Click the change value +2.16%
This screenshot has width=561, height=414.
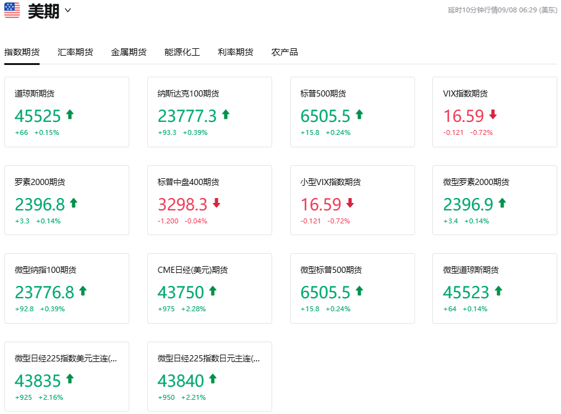[51, 397]
